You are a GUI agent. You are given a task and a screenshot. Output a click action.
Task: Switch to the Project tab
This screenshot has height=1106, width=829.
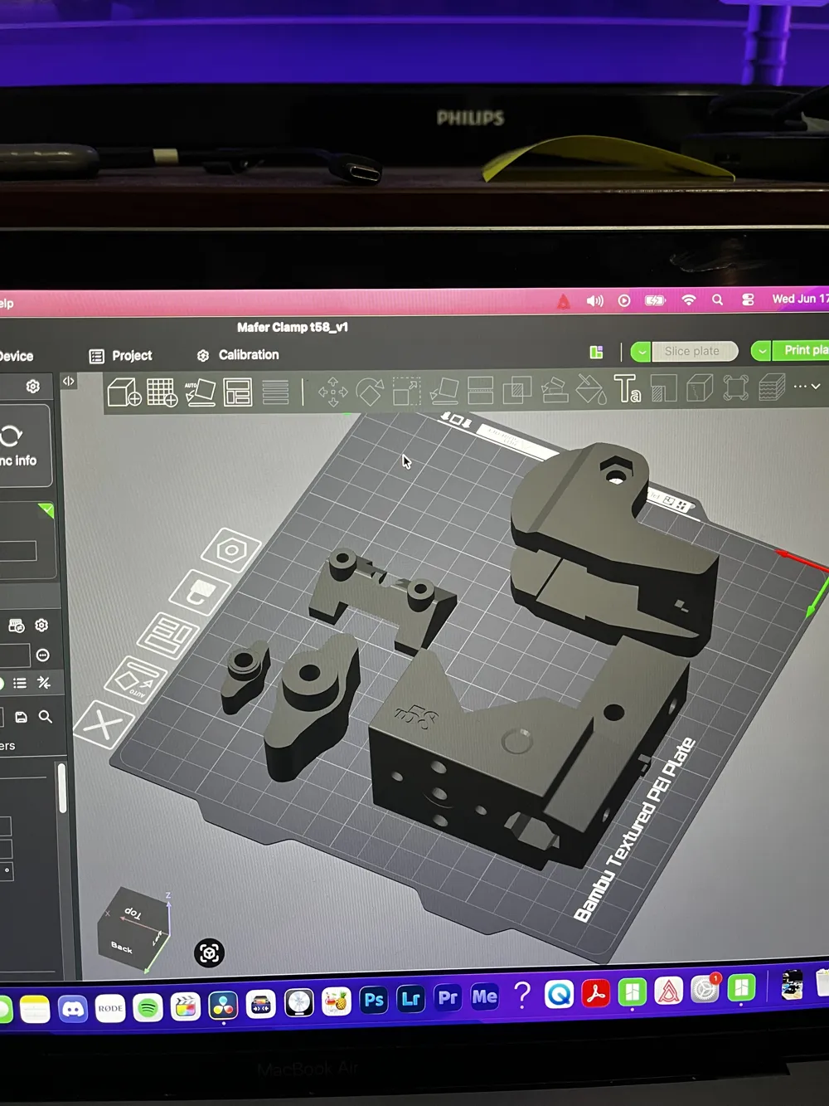(x=121, y=356)
